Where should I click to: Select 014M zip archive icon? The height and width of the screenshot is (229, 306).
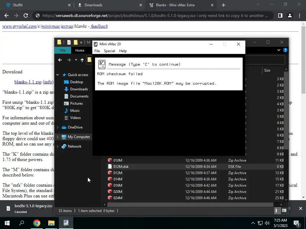(x=110, y=179)
